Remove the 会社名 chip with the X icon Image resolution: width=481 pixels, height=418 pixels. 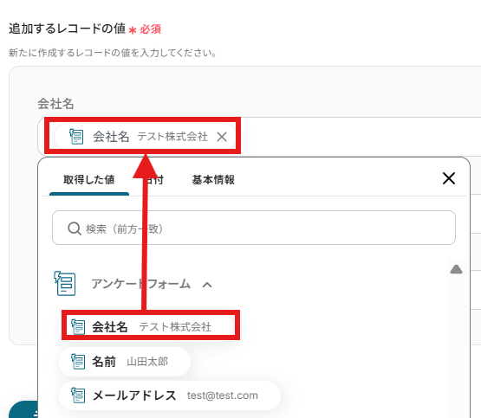tap(222, 137)
